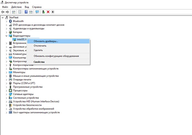The width and height of the screenshot is (192, 135).
Task: Open the Файл menu
Action: (5, 7)
